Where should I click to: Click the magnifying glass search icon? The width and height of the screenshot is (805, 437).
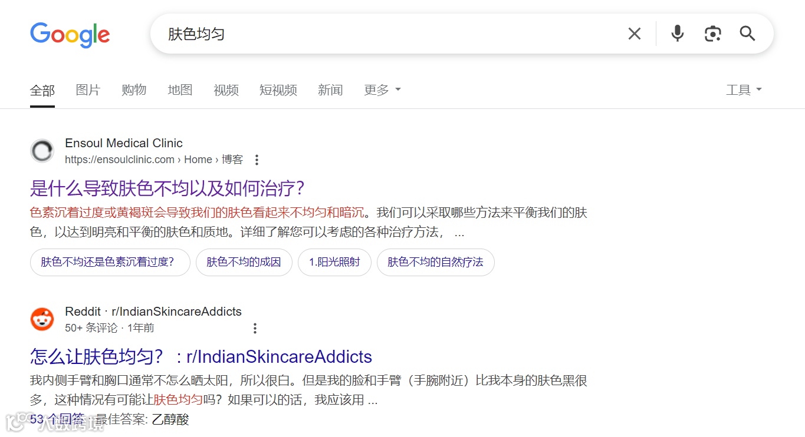coord(747,34)
